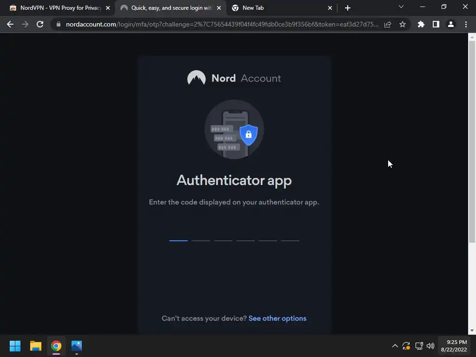Click the page vertical scrollbar thumb
This screenshot has height=357, width=476.
pos(472,141)
